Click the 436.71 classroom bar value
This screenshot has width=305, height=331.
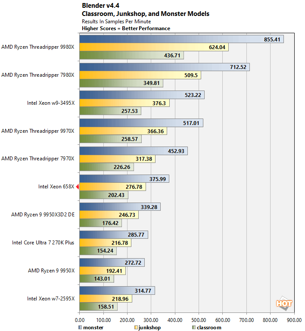click(x=172, y=56)
